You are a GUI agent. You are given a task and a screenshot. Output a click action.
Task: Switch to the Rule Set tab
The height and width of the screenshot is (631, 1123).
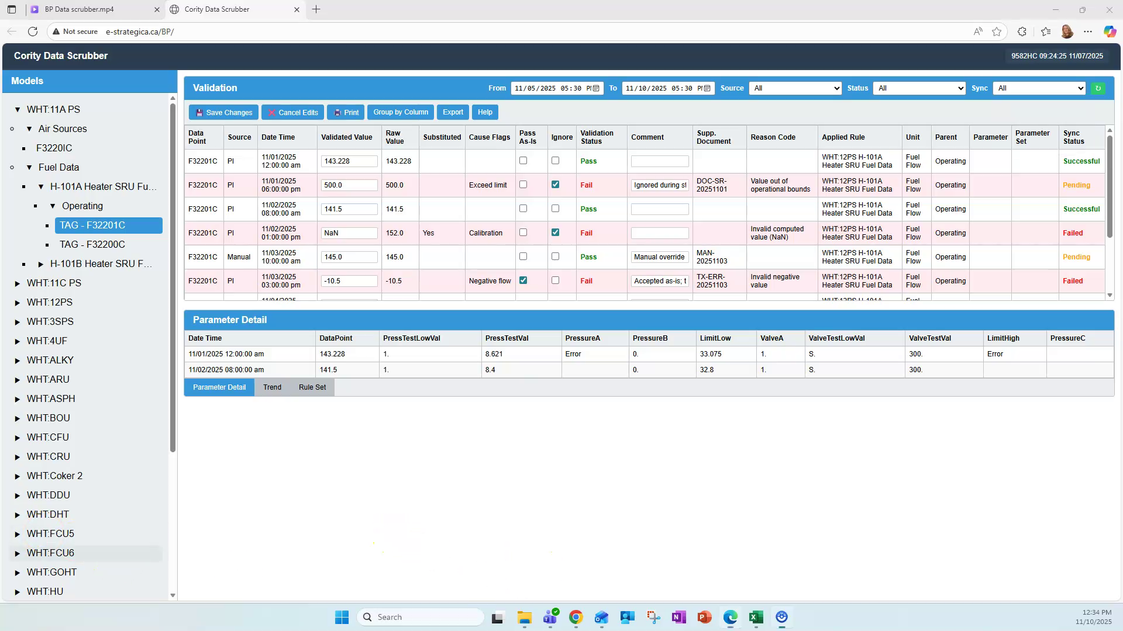pos(312,387)
